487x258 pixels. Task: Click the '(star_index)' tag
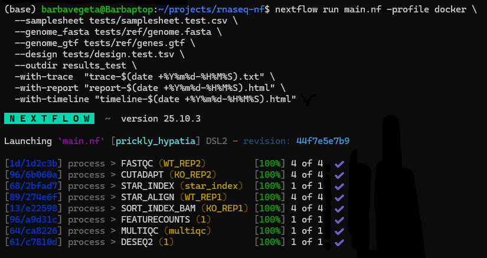tap(211, 186)
